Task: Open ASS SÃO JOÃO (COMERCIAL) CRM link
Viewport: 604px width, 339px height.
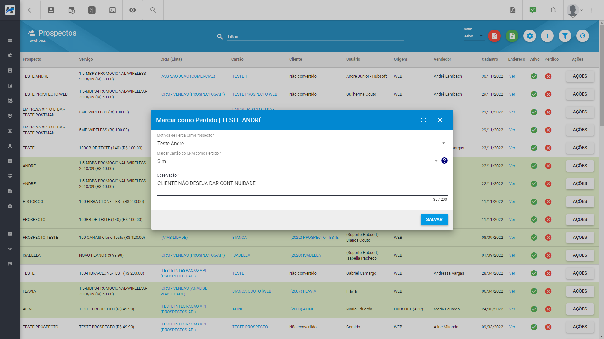Action: point(188,76)
